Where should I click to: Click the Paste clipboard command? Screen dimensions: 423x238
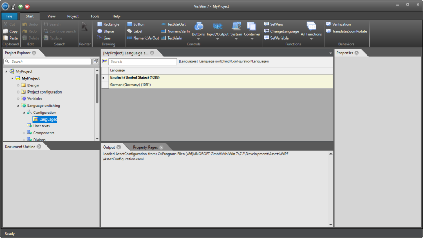click(11, 38)
